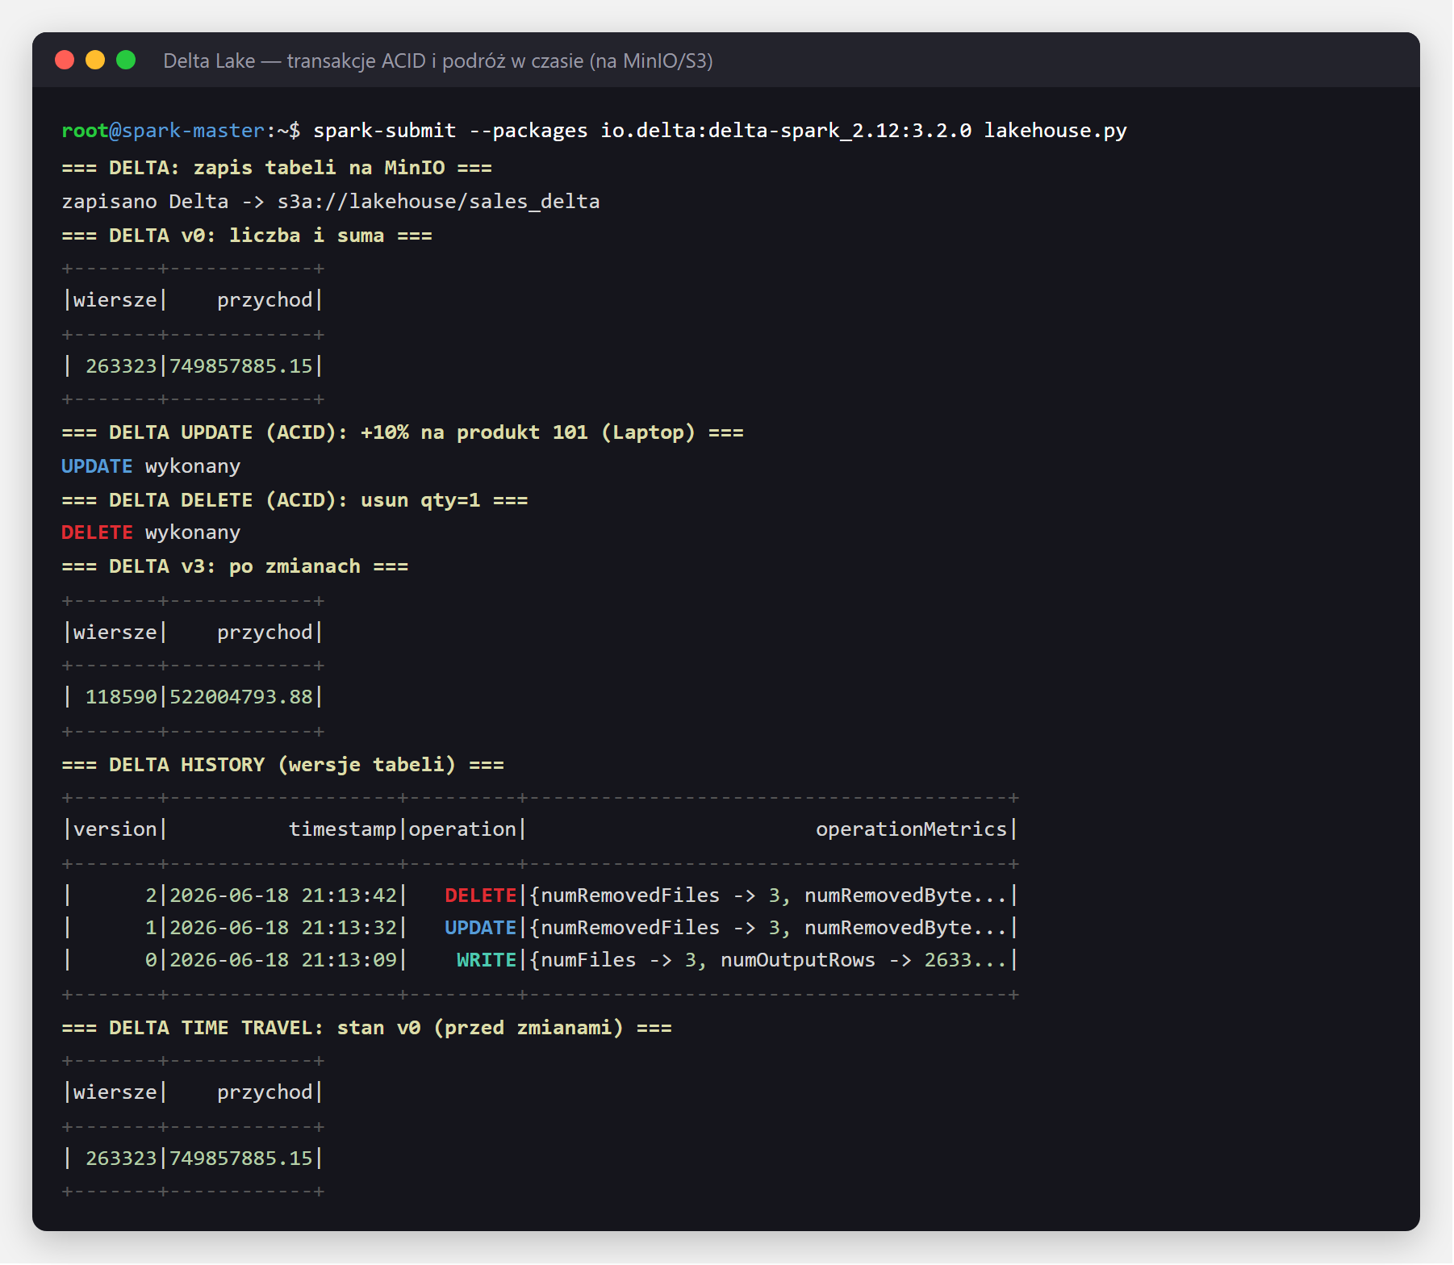Click the red 'DELETE' word before 'wykonany'

(97, 532)
